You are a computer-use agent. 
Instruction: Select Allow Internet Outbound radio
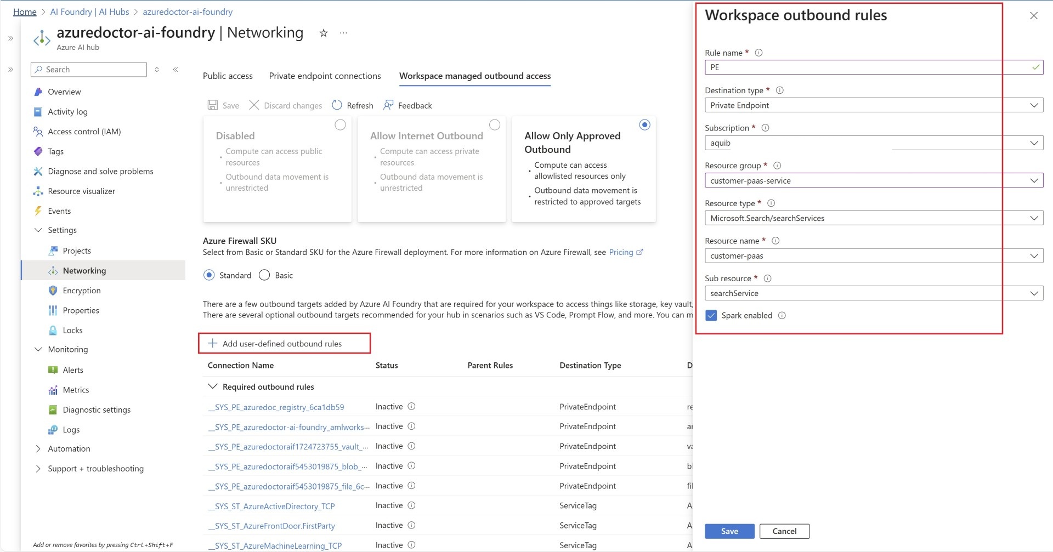point(495,125)
